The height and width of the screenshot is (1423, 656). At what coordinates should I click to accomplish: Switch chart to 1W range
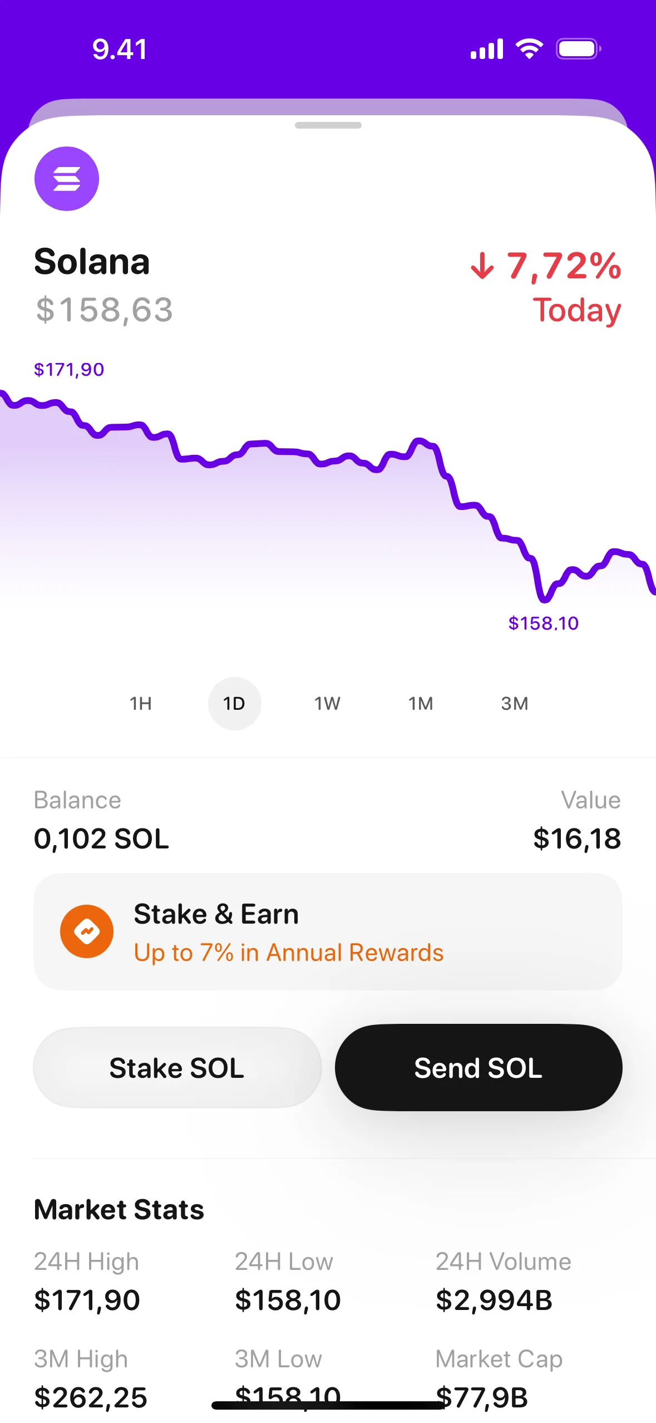[327, 703]
